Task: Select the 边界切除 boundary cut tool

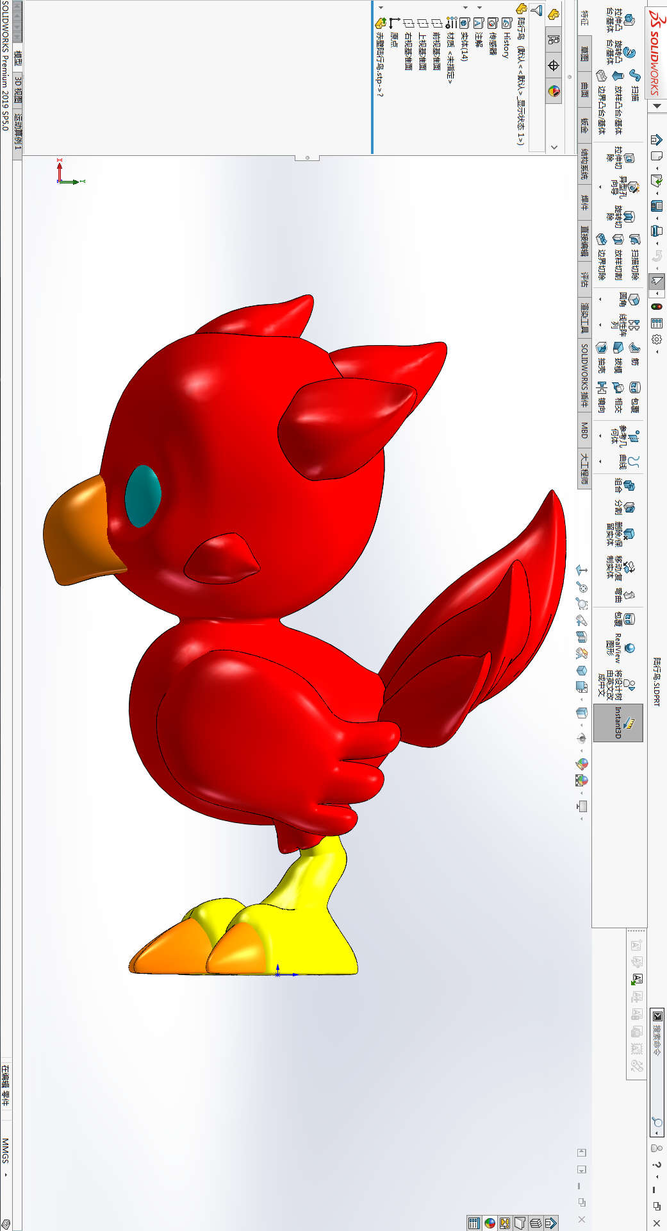Action: pyautogui.click(x=601, y=257)
